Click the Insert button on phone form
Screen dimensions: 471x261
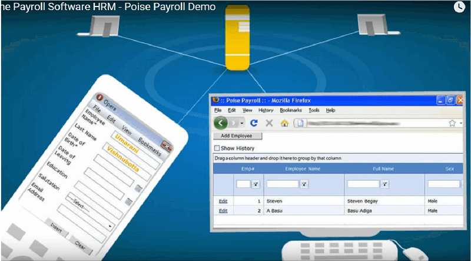[x=56, y=229]
